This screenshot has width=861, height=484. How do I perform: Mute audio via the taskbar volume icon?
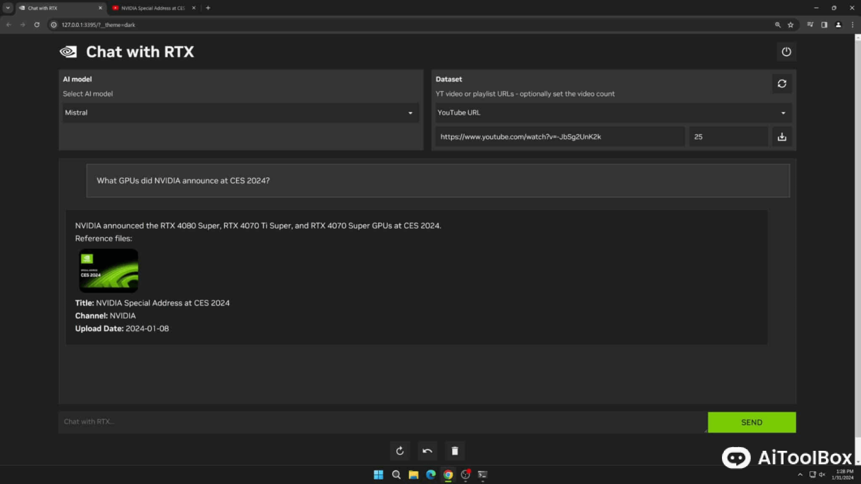pos(822,474)
